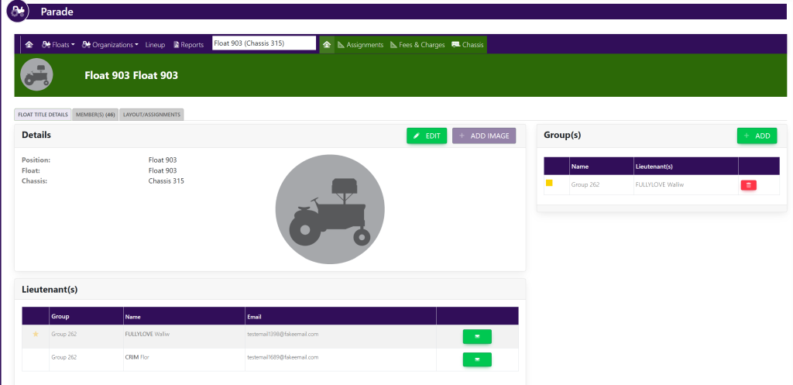Open the Lineup menu item
Screen dimensions: 793x385
(155, 45)
